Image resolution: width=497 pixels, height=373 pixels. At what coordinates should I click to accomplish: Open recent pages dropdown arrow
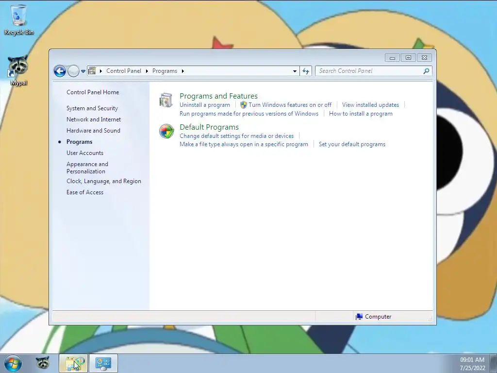(83, 71)
